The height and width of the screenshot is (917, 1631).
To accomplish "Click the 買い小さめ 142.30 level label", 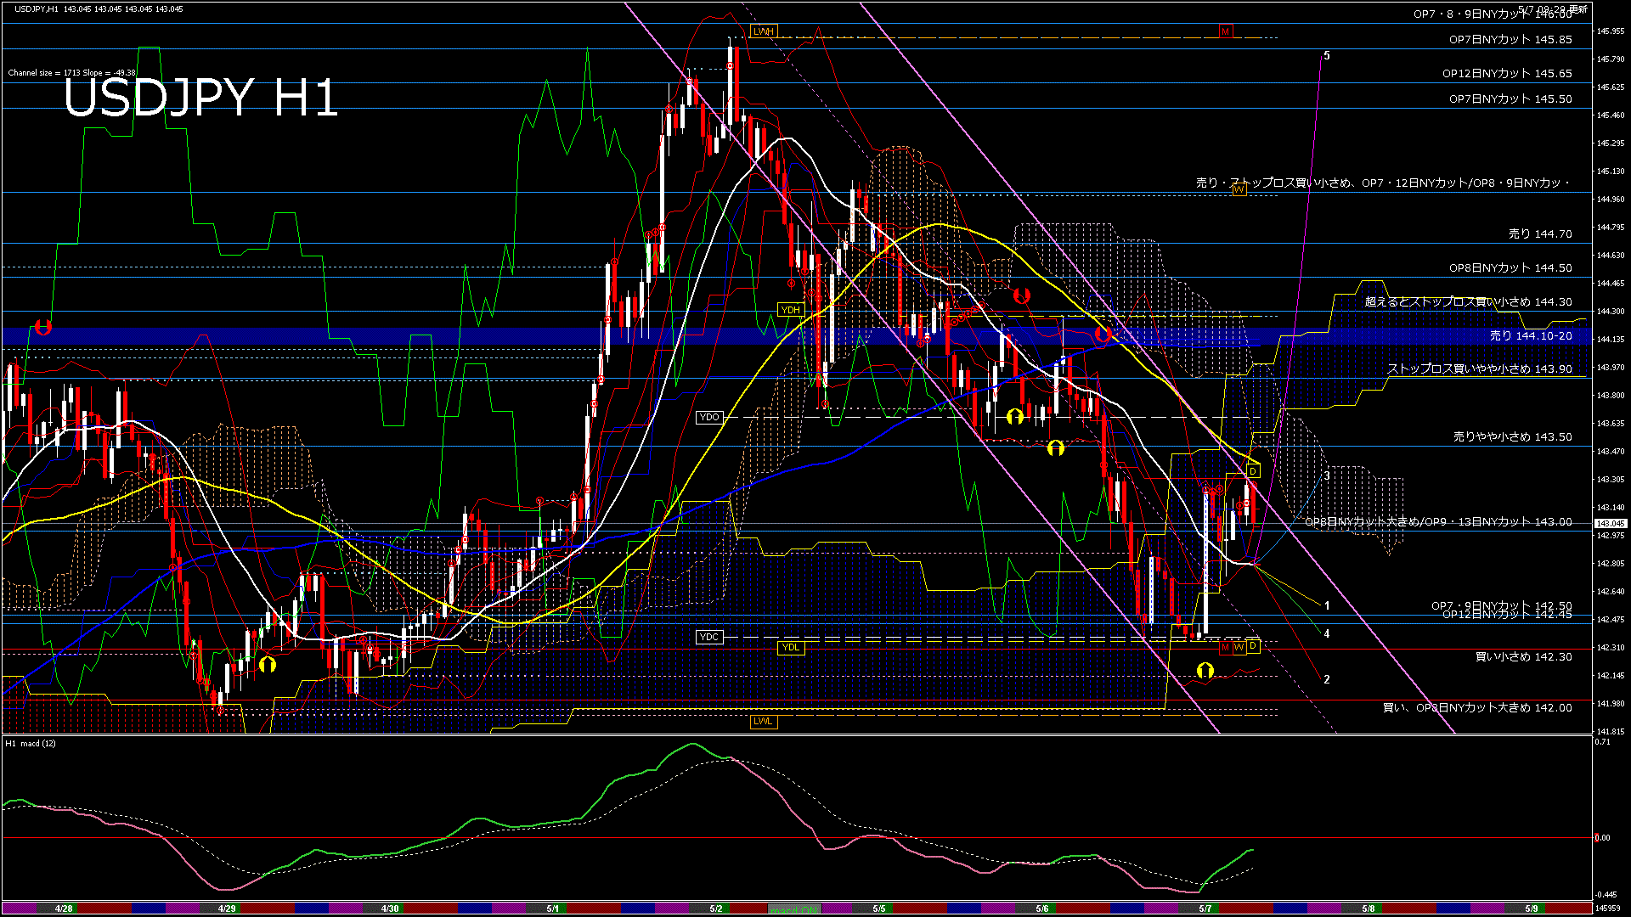I will pyautogui.click(x=1523, y=656).
